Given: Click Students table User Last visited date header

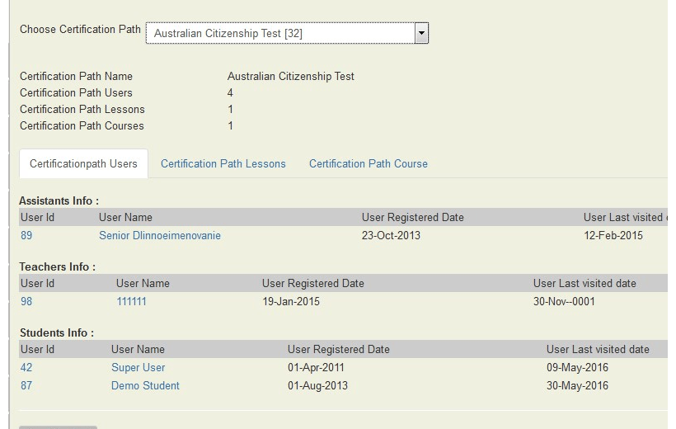Looking at the screenshot, I should click(598, 349).
